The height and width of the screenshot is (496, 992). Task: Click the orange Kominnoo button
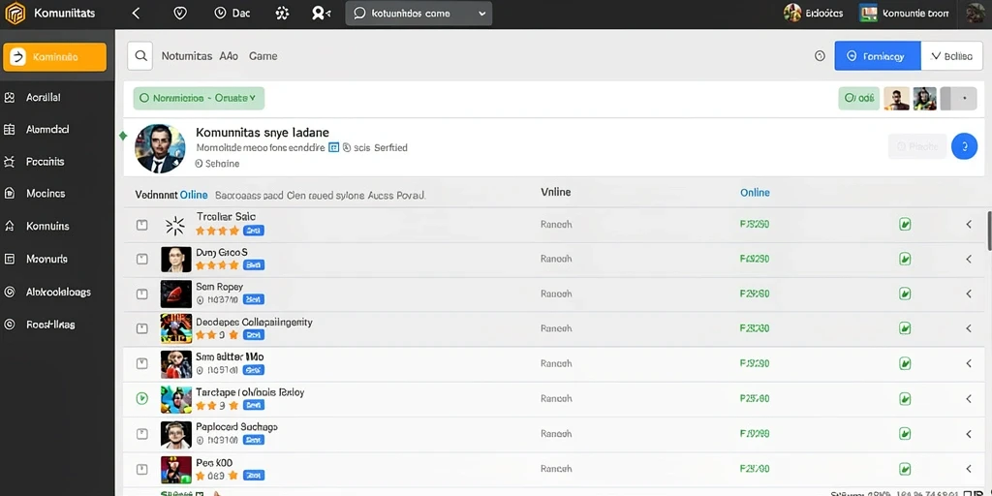coord(54,57)
